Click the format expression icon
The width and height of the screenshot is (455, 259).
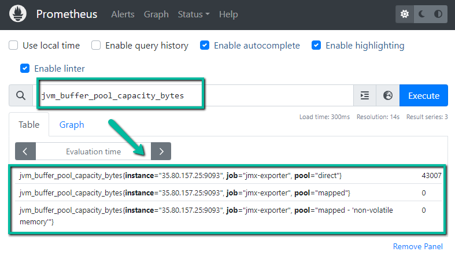(x=364, y=96)
